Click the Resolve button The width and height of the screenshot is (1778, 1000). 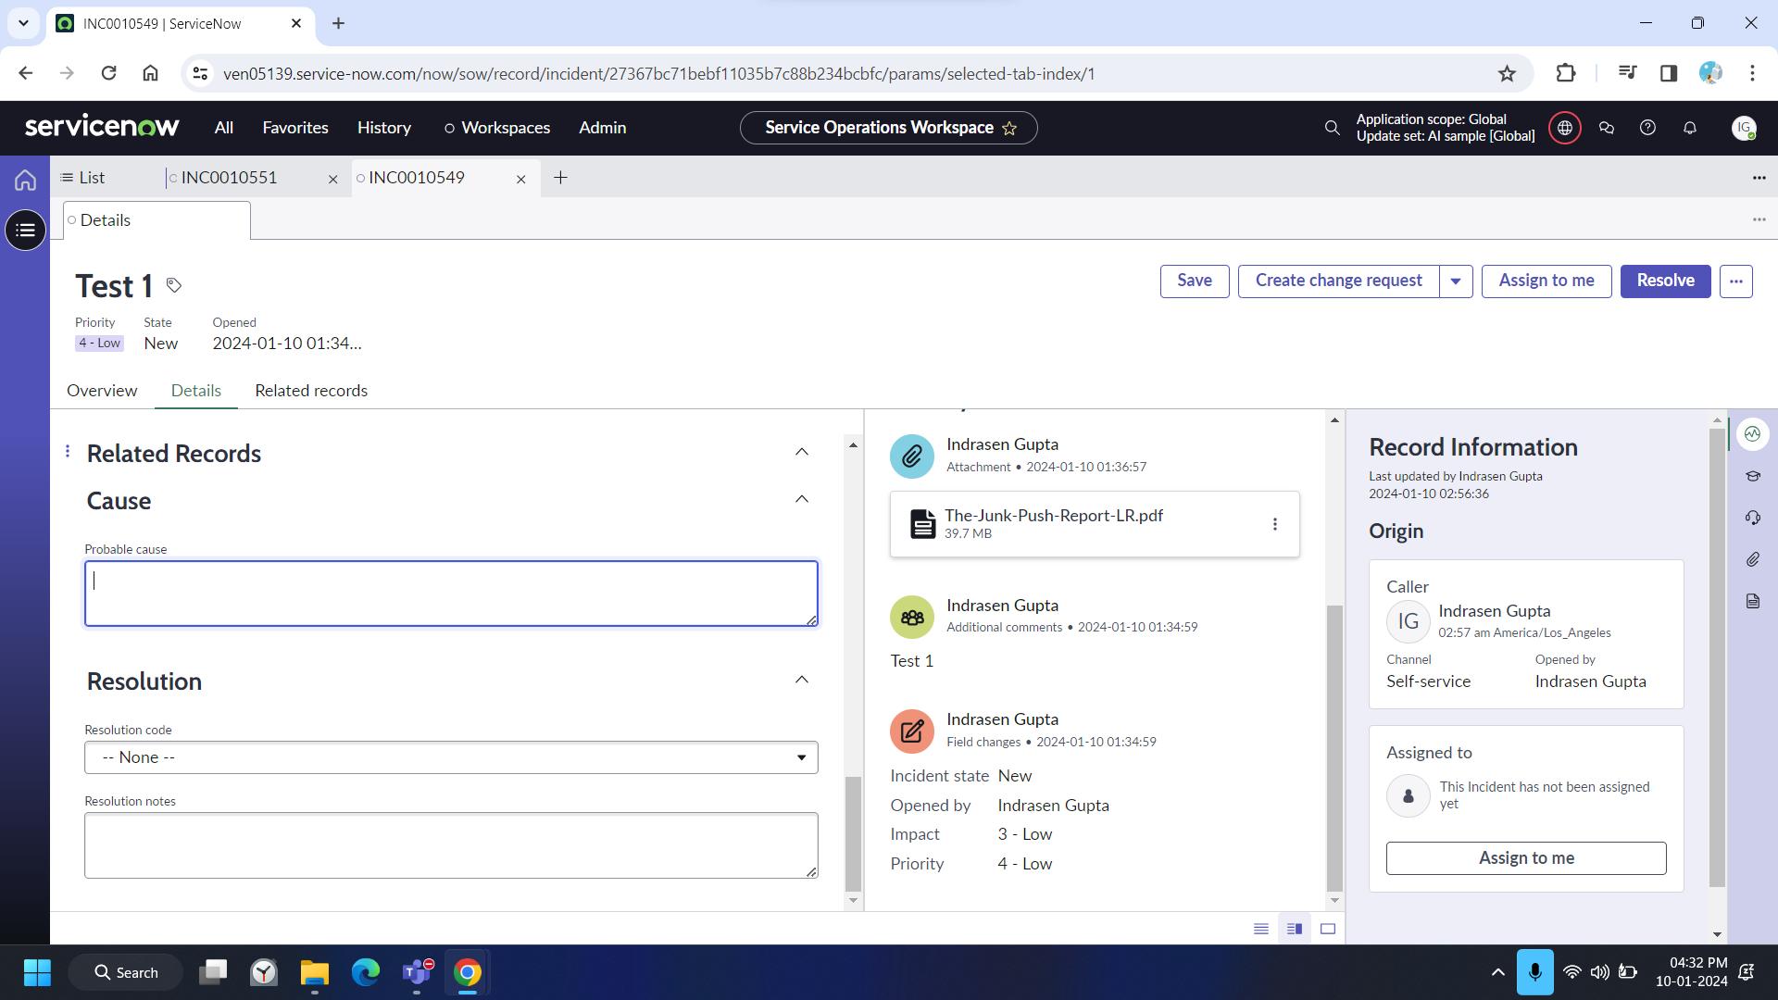(x=1665, y=281)
